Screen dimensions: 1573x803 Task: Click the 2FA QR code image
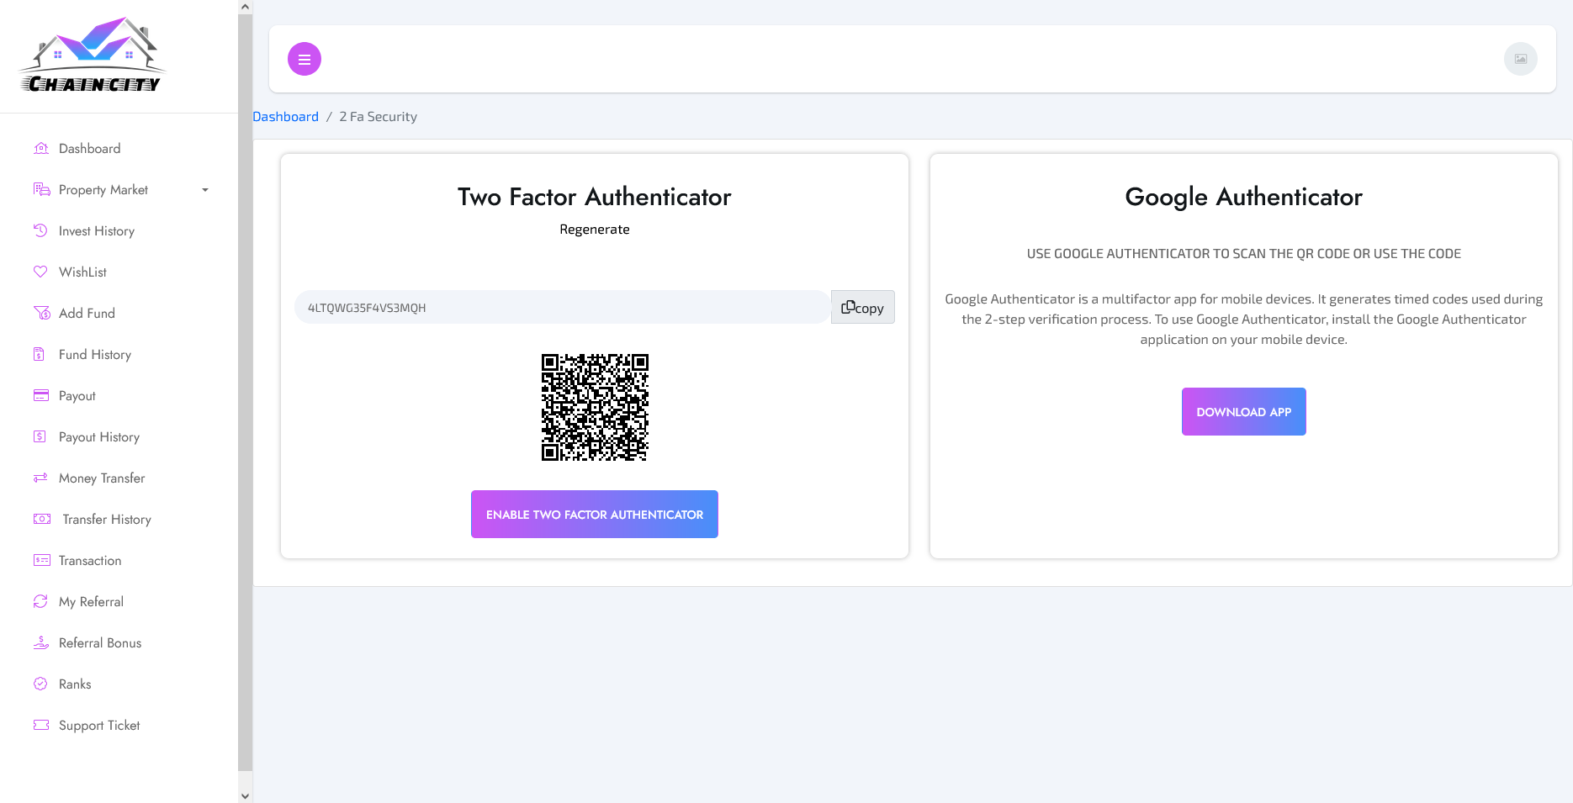tap(595, 407)
